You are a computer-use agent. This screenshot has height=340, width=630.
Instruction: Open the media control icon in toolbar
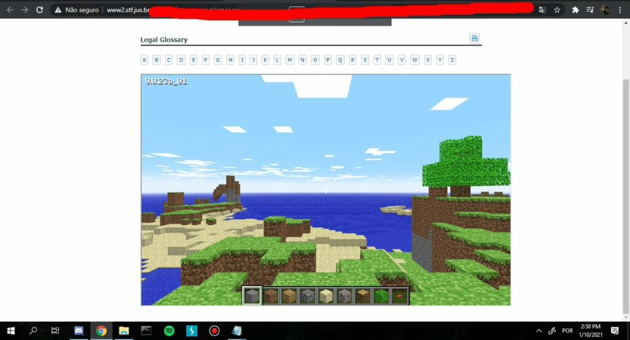590,10
